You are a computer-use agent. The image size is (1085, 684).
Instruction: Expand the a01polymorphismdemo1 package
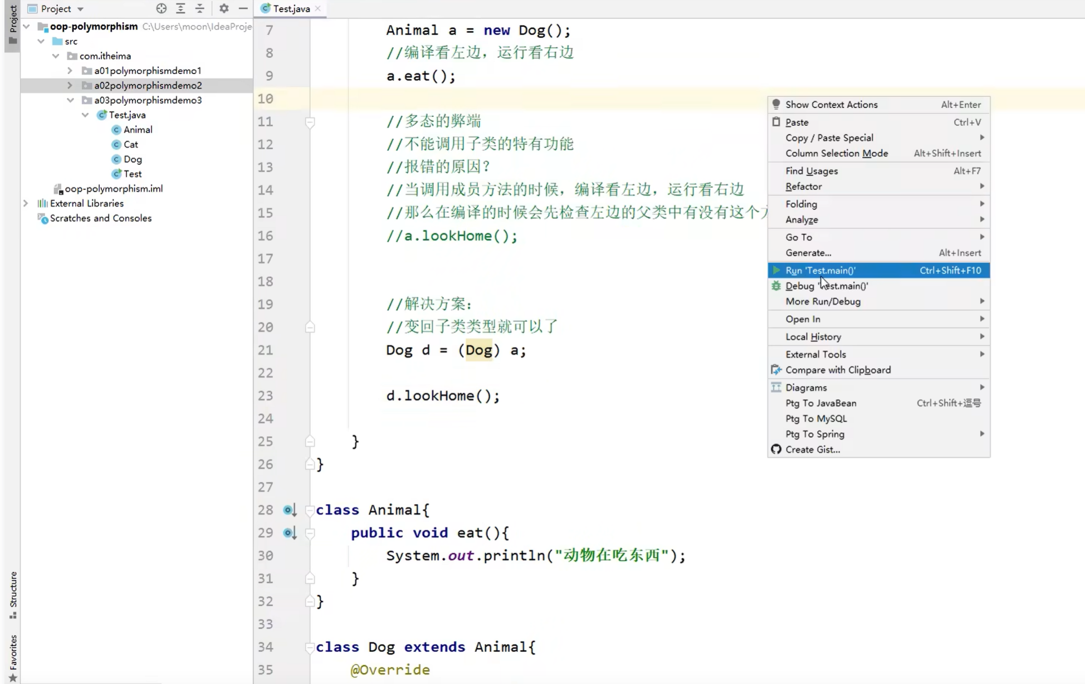click(x=70, y=70)
